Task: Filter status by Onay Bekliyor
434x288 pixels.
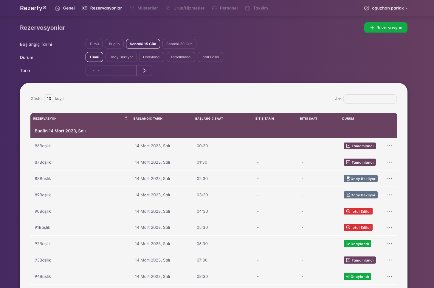Action: pos(121,57)
